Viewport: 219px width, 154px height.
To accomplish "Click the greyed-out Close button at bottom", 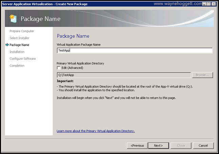I will pyautogui.click(x=181, y=146).
